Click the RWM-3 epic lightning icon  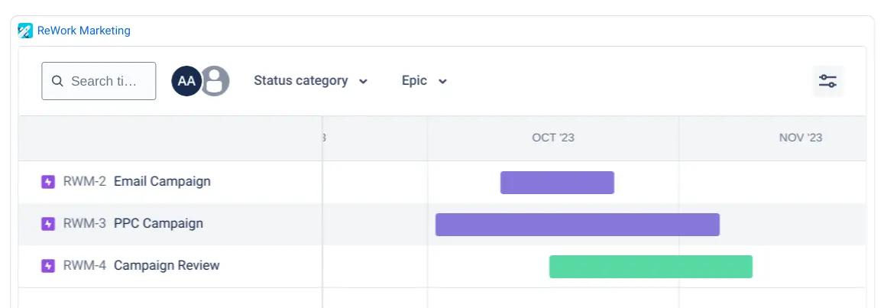pos(48,224)
